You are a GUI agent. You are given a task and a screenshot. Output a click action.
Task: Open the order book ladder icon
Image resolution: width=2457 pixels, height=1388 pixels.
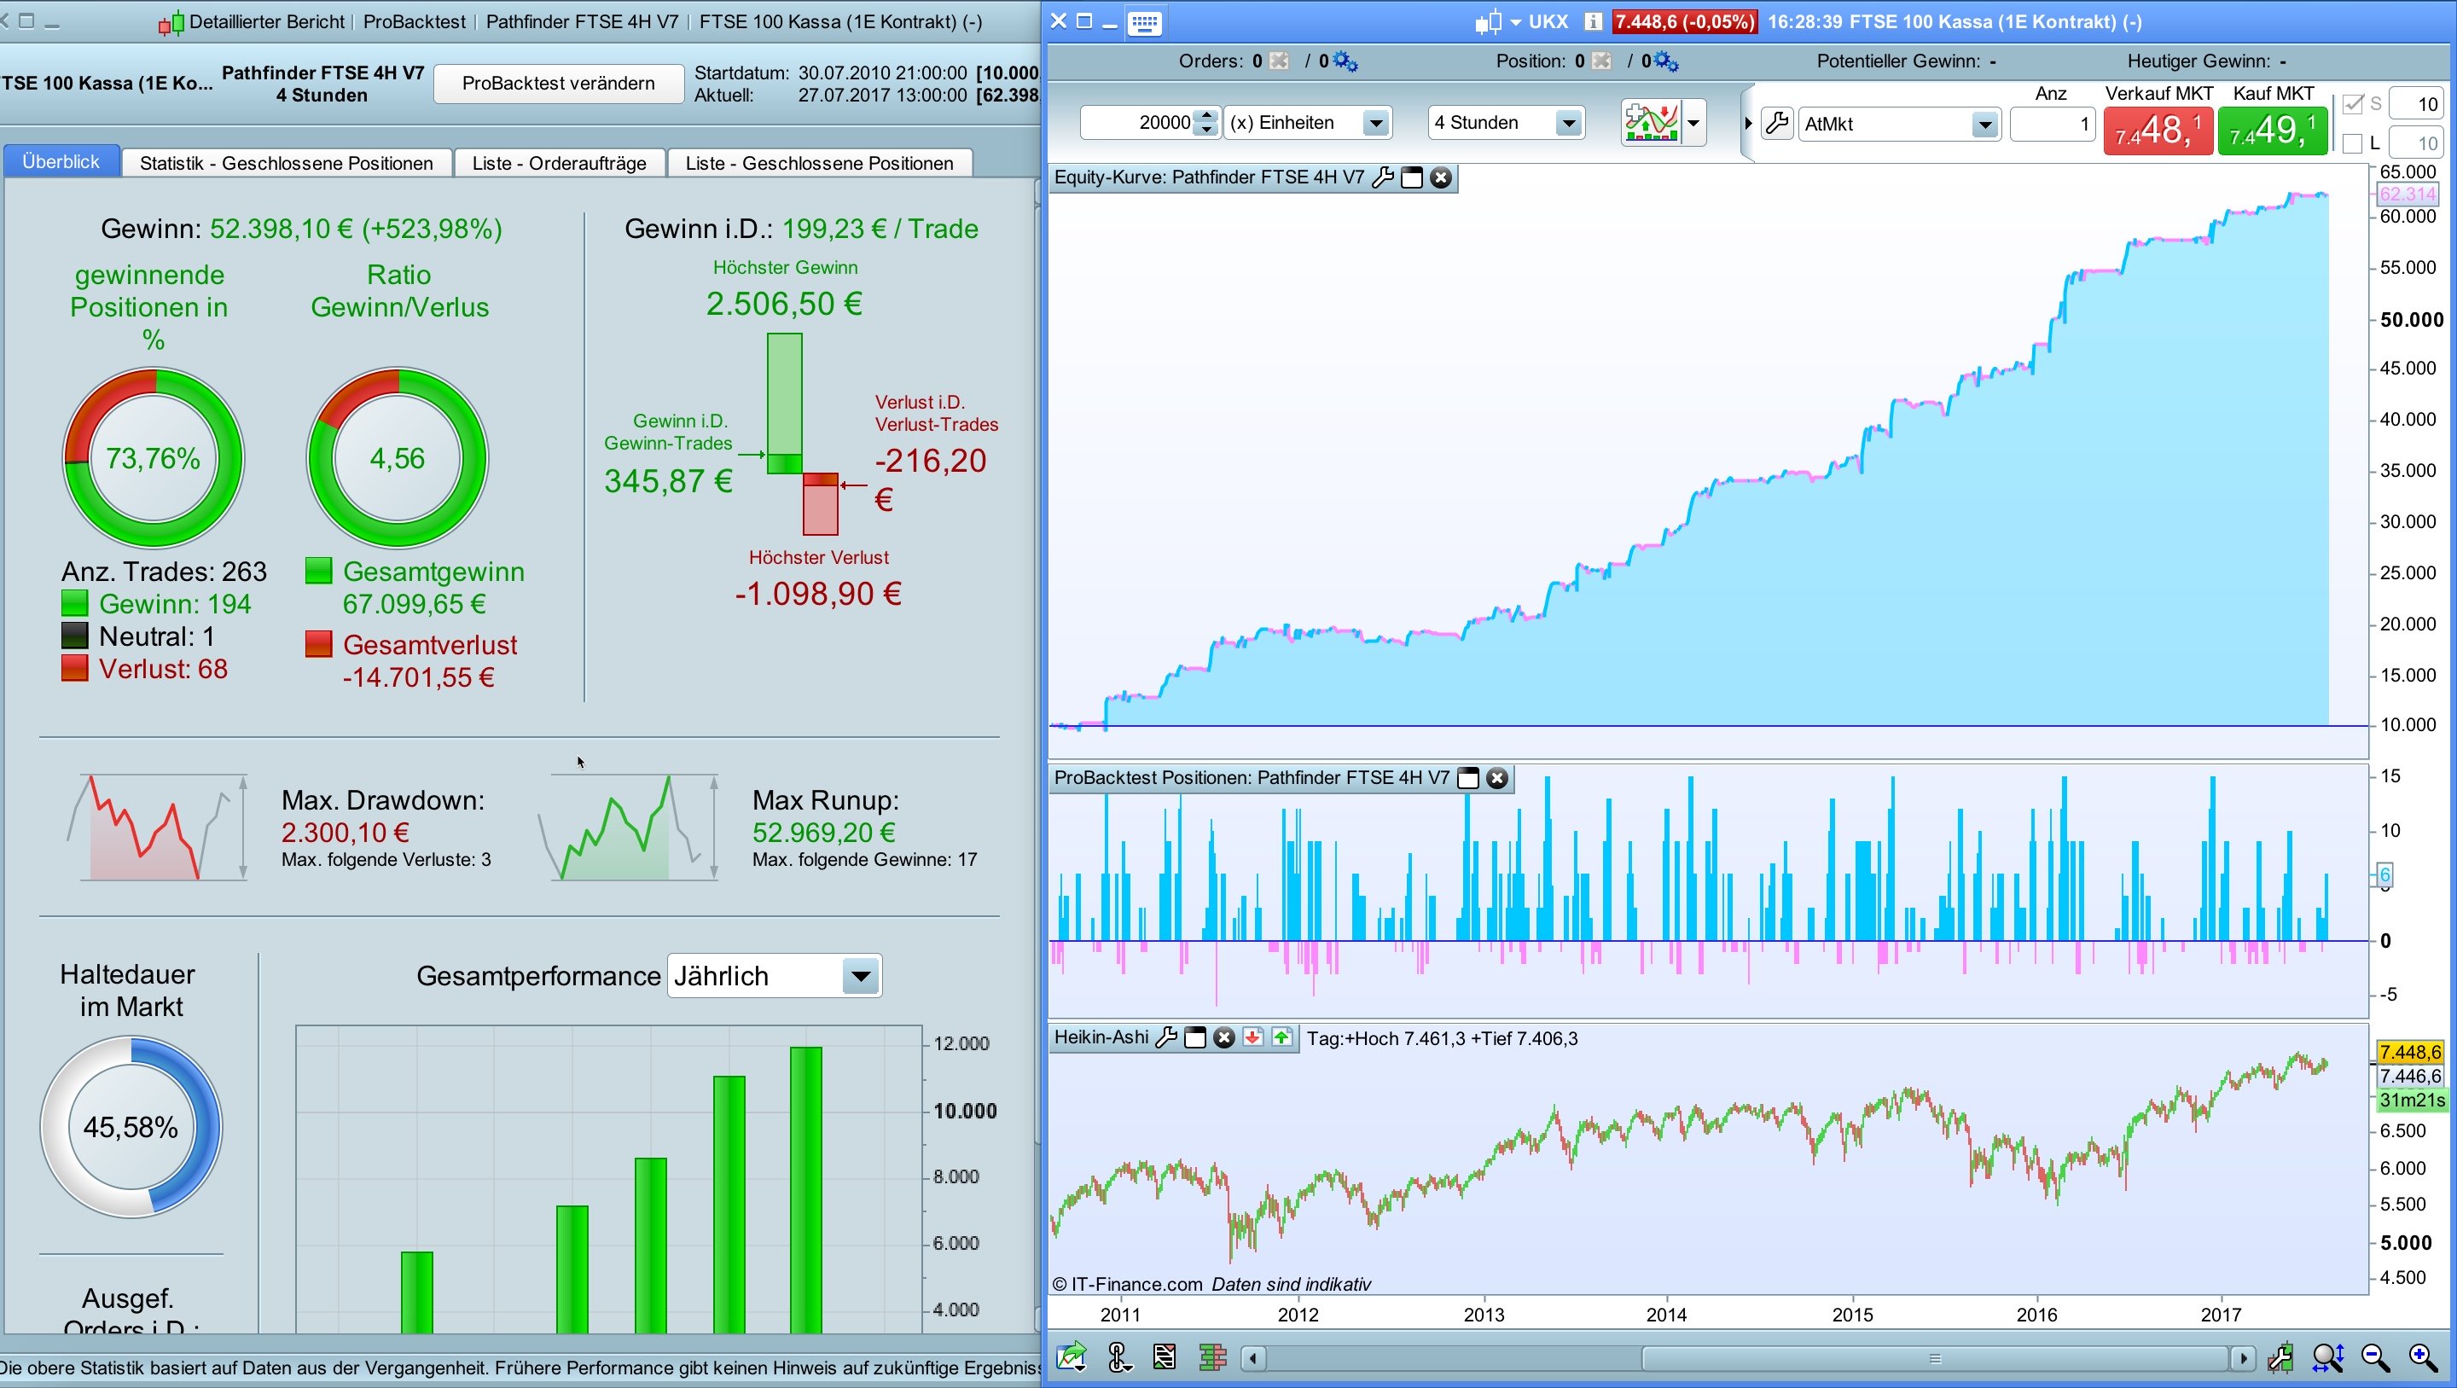tap(1212, 1356)
